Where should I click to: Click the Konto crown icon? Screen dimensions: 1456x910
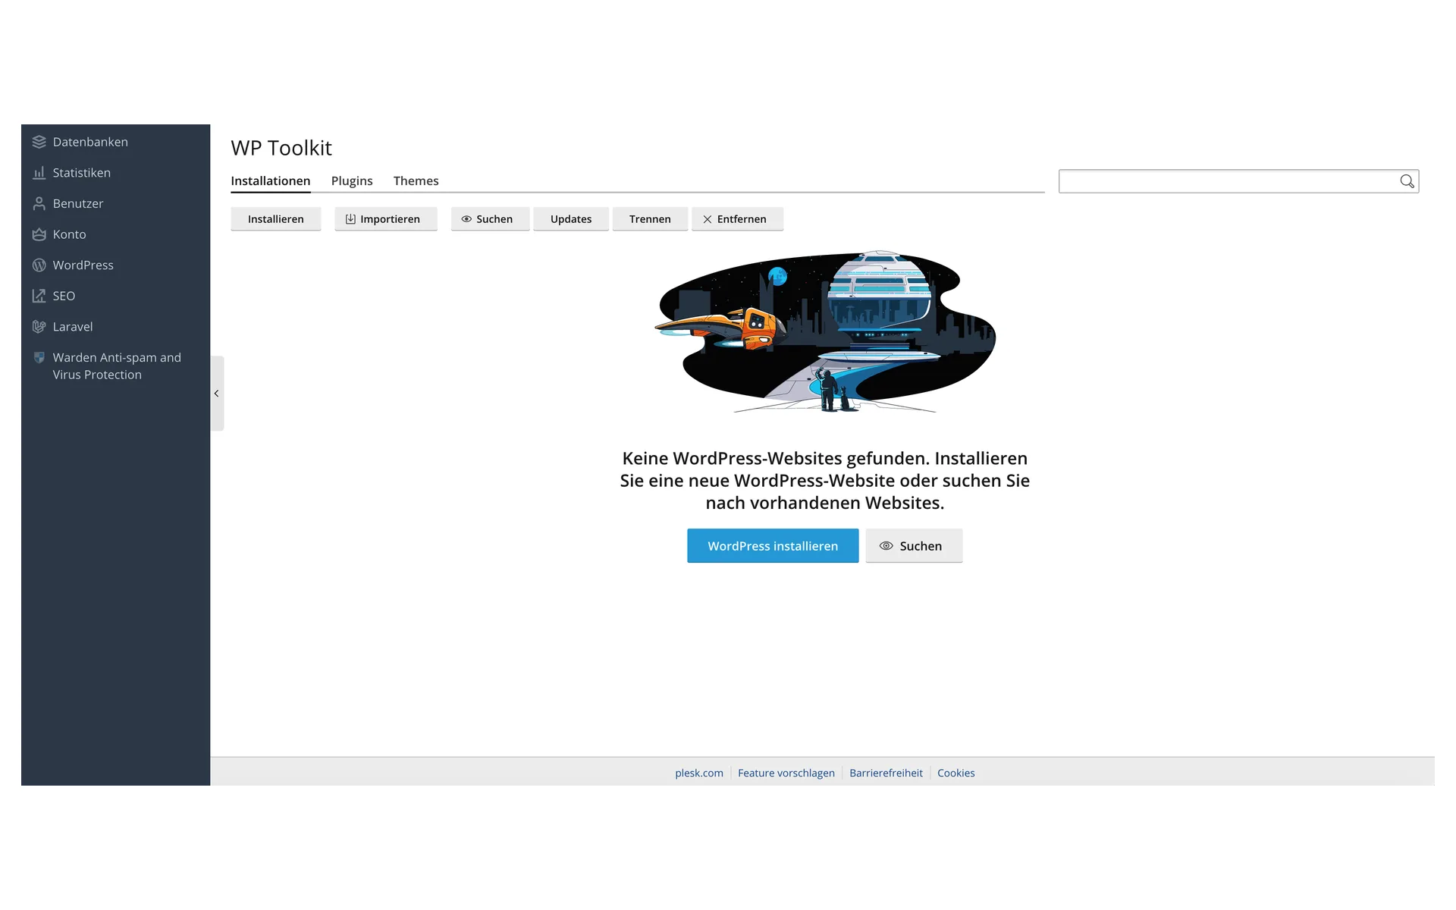pyautogui.click(x=39, y=234)
